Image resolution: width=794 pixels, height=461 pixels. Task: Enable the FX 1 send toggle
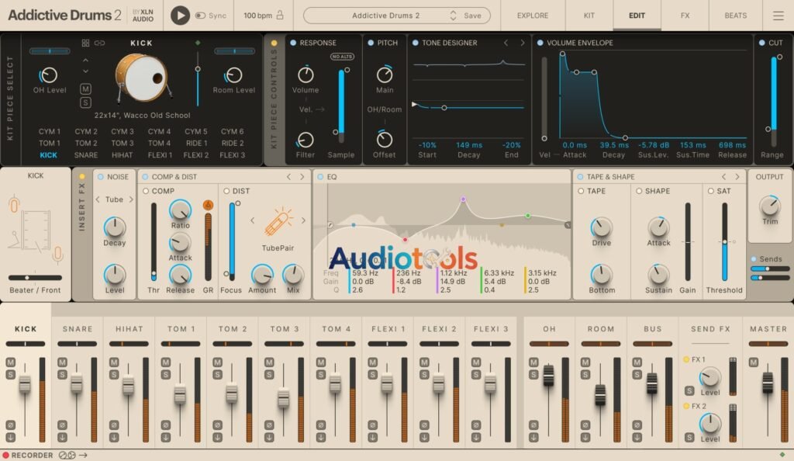click(686, 359)
